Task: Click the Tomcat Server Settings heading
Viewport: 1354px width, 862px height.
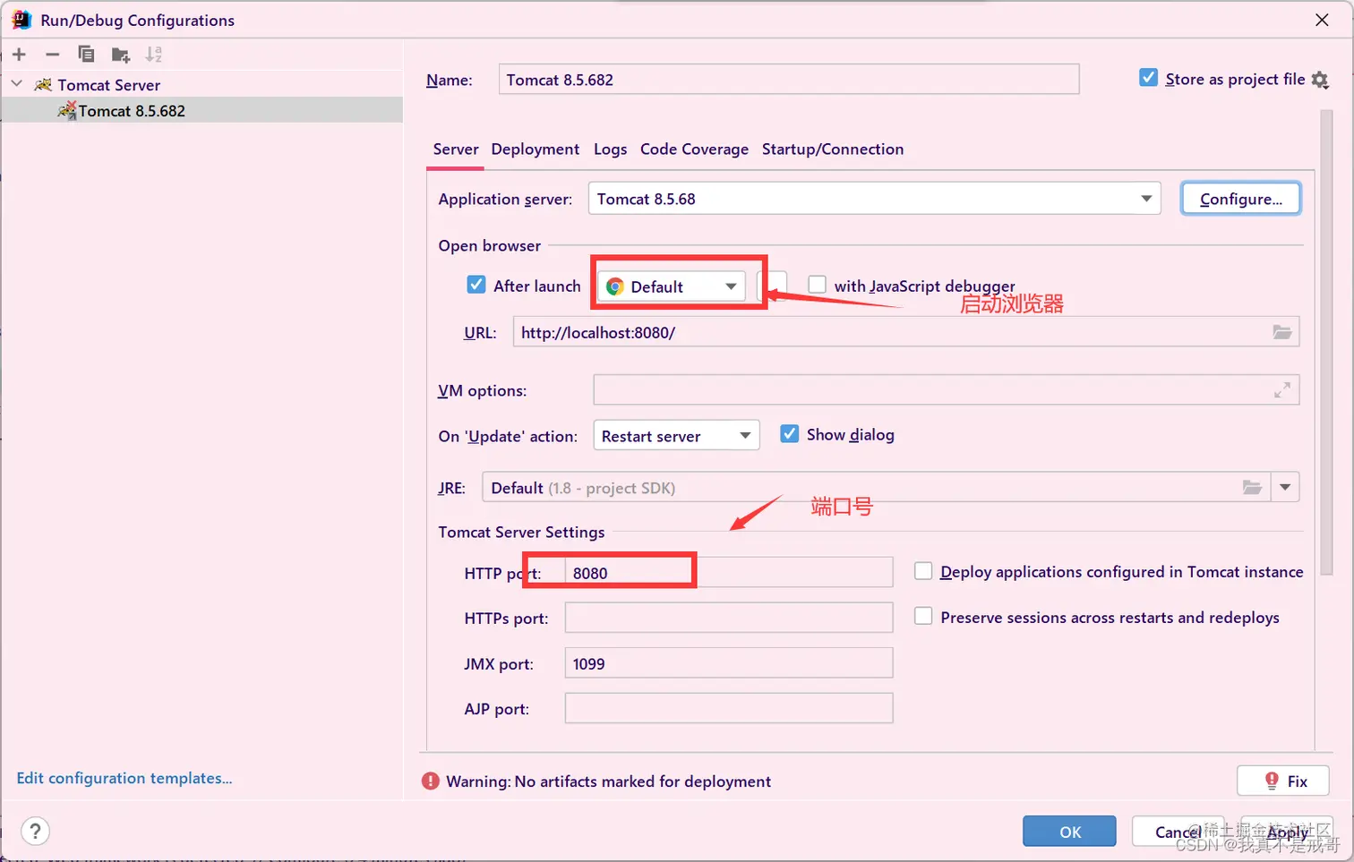Action: (521, 532)
